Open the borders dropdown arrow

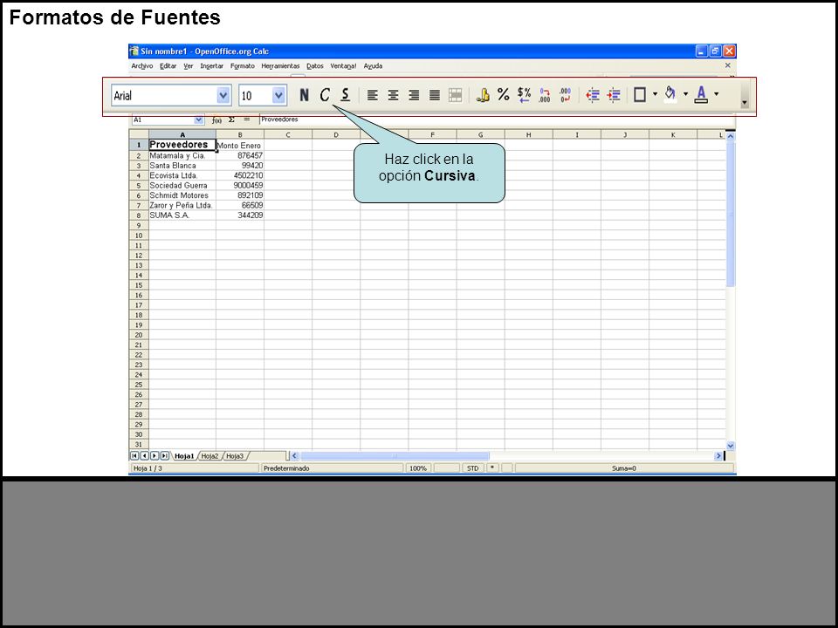(x=656, y=94)
